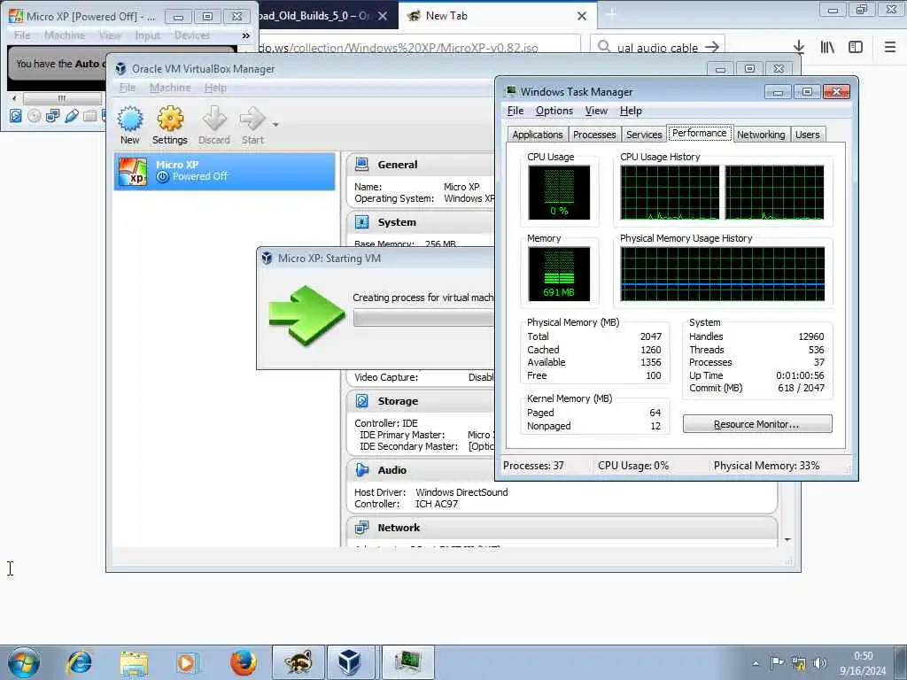Image resolution: width=907 pixels, height=680 pixels.
Task: Toggle the Firefox sidebar icon
Action: [856, 47]
